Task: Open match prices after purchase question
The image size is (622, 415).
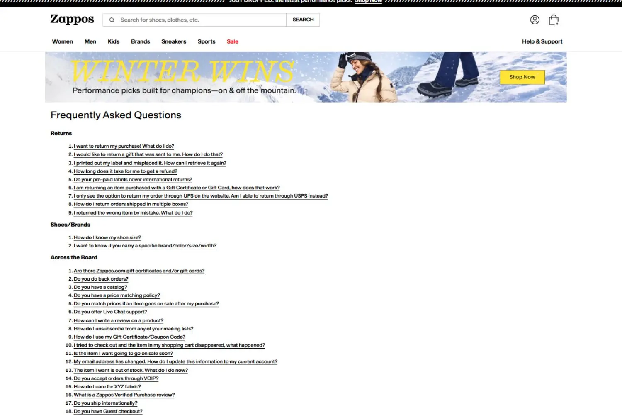Action: (x=146, y=304)
